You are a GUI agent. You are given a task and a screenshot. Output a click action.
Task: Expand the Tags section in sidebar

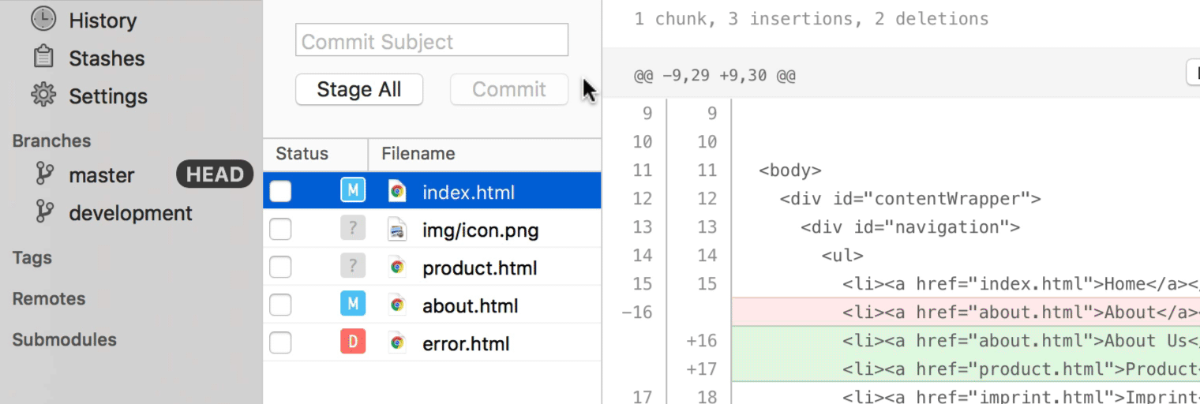click(32, 258)
